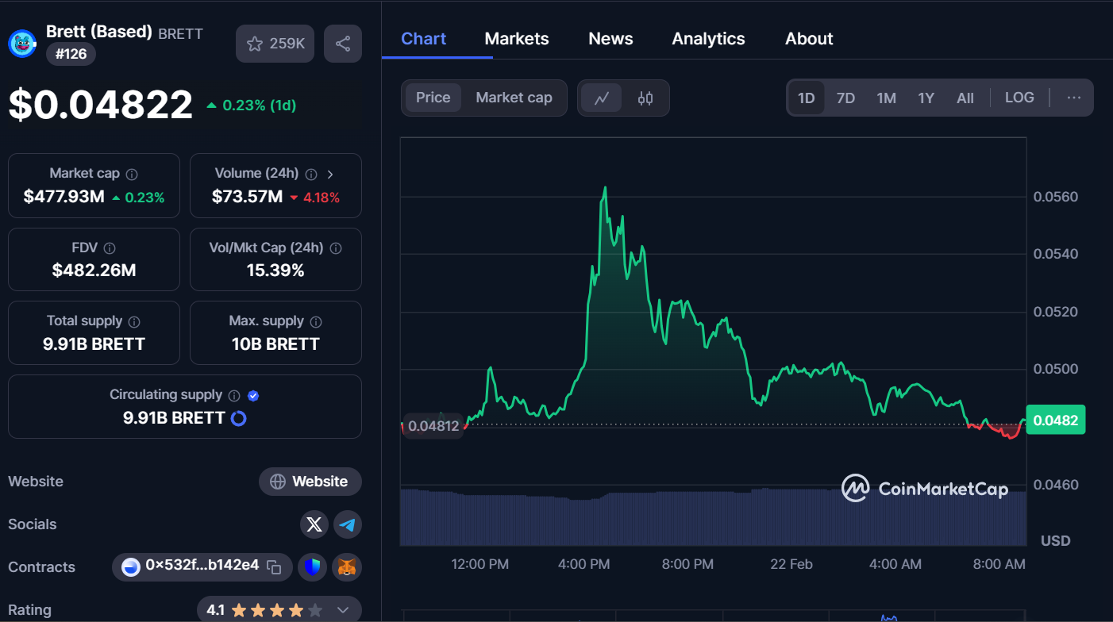The width and height of the screenshot is (1113, 622).
Task: Add token to MetaMask fox icon
Action: [x=347, y=566]
